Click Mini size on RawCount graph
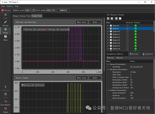The height and width of the screenshot is (114, 155). (81, 22)
